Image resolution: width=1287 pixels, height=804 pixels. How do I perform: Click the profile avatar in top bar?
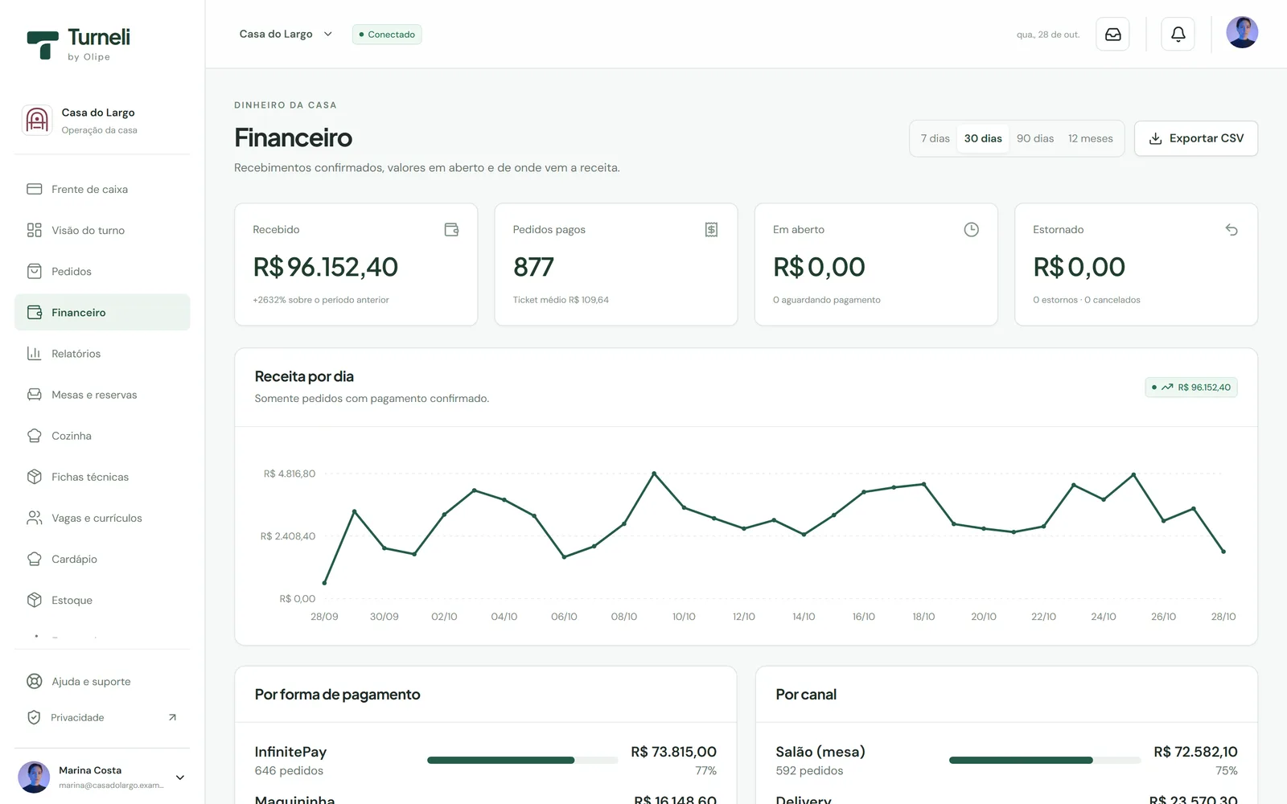(x=1242, y=33)
